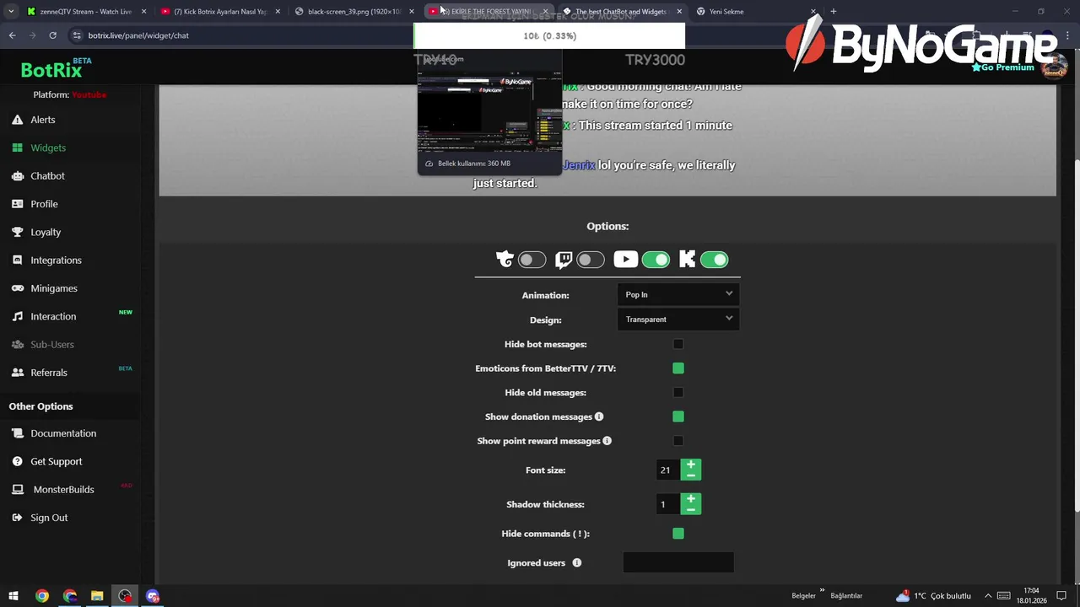The image size is (1080, 607).
Task: Click the Youtube platform label
Action: click(x=89, y=94)
